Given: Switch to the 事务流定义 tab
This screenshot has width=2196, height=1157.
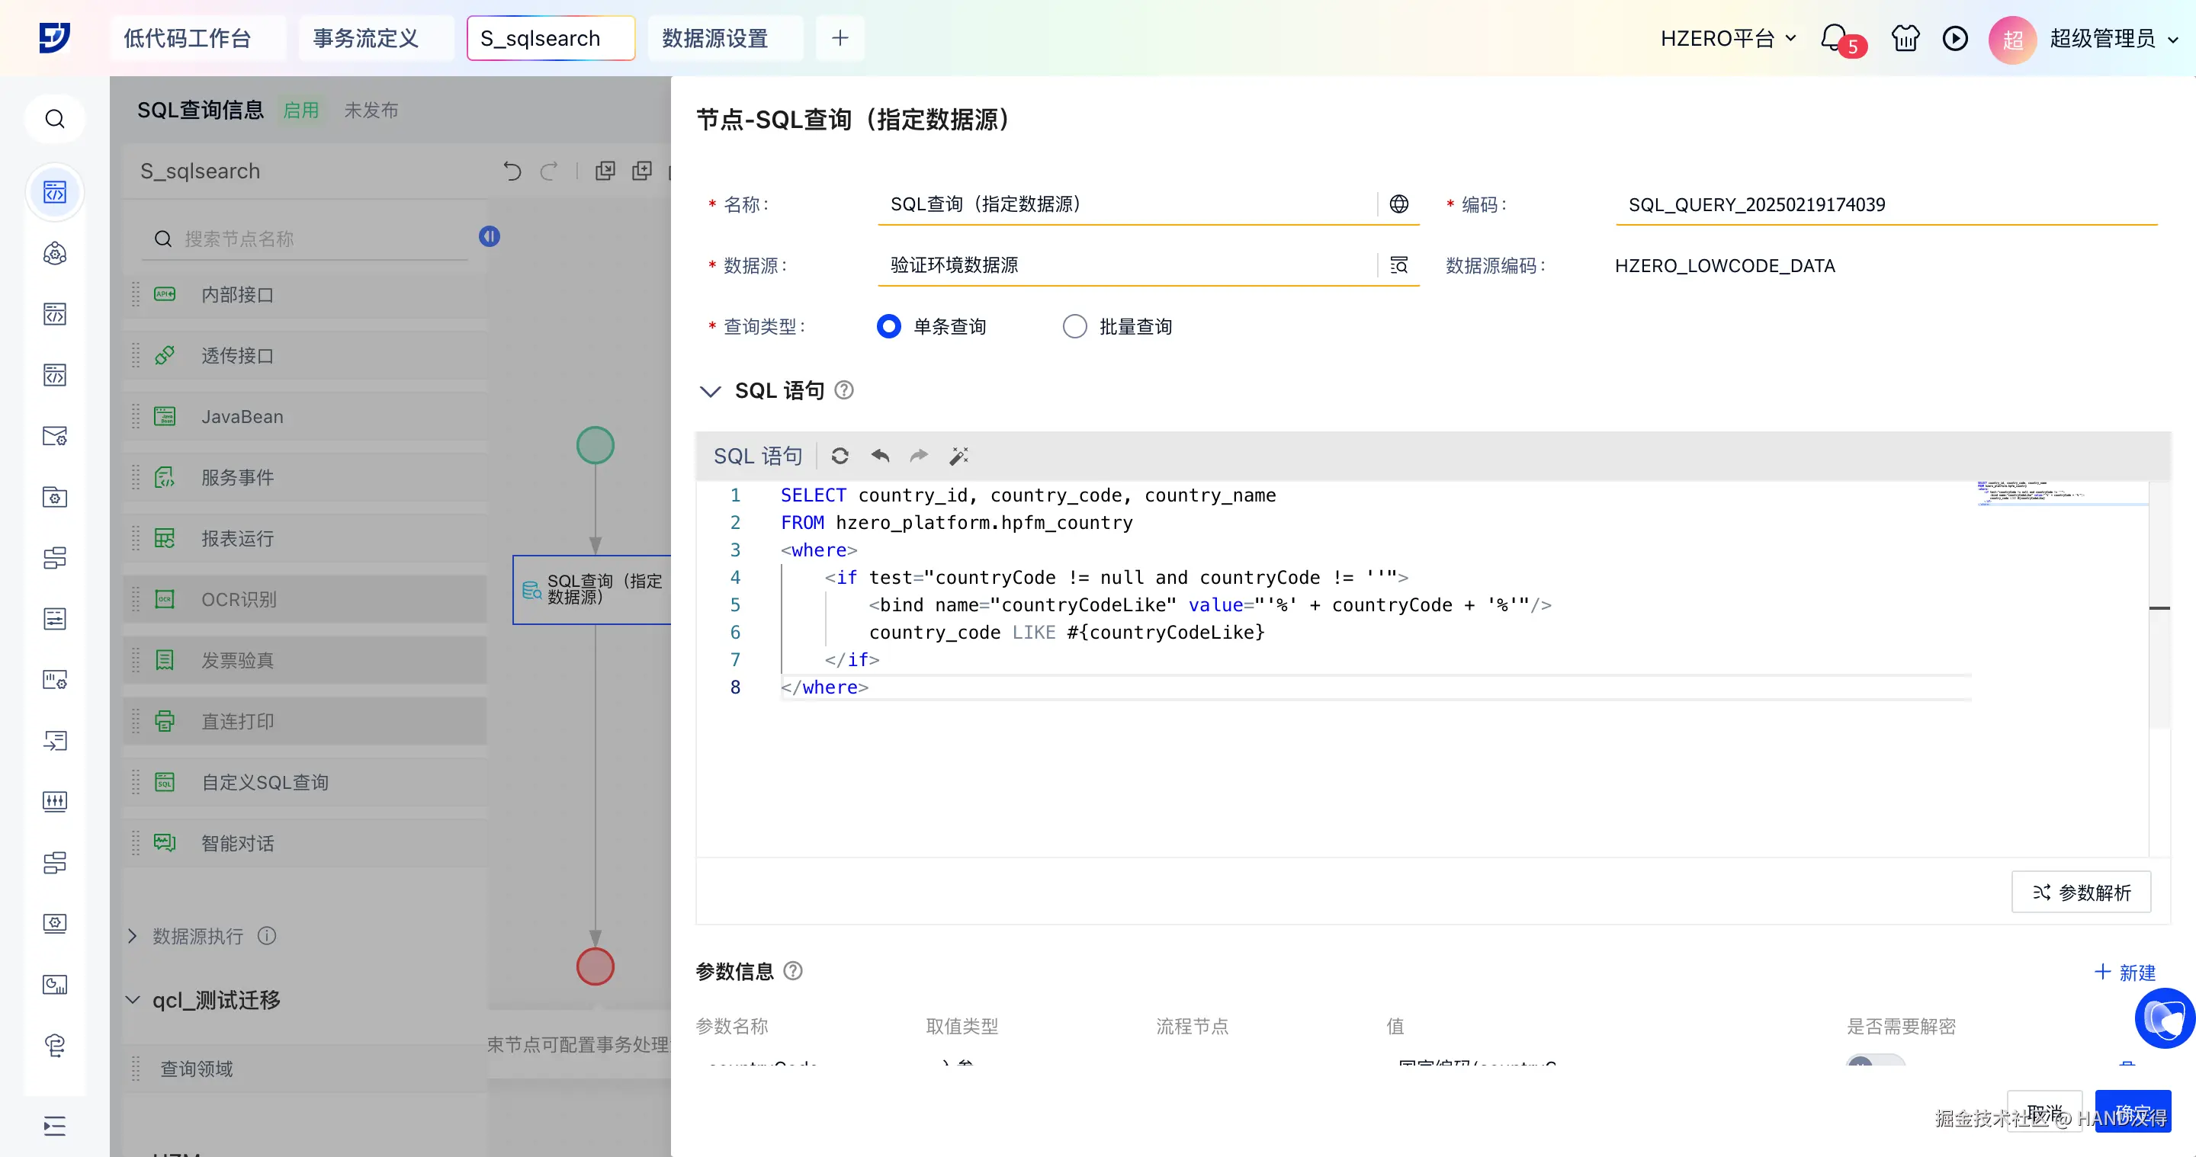Looking at the screenshot, I should click(366, 38).
